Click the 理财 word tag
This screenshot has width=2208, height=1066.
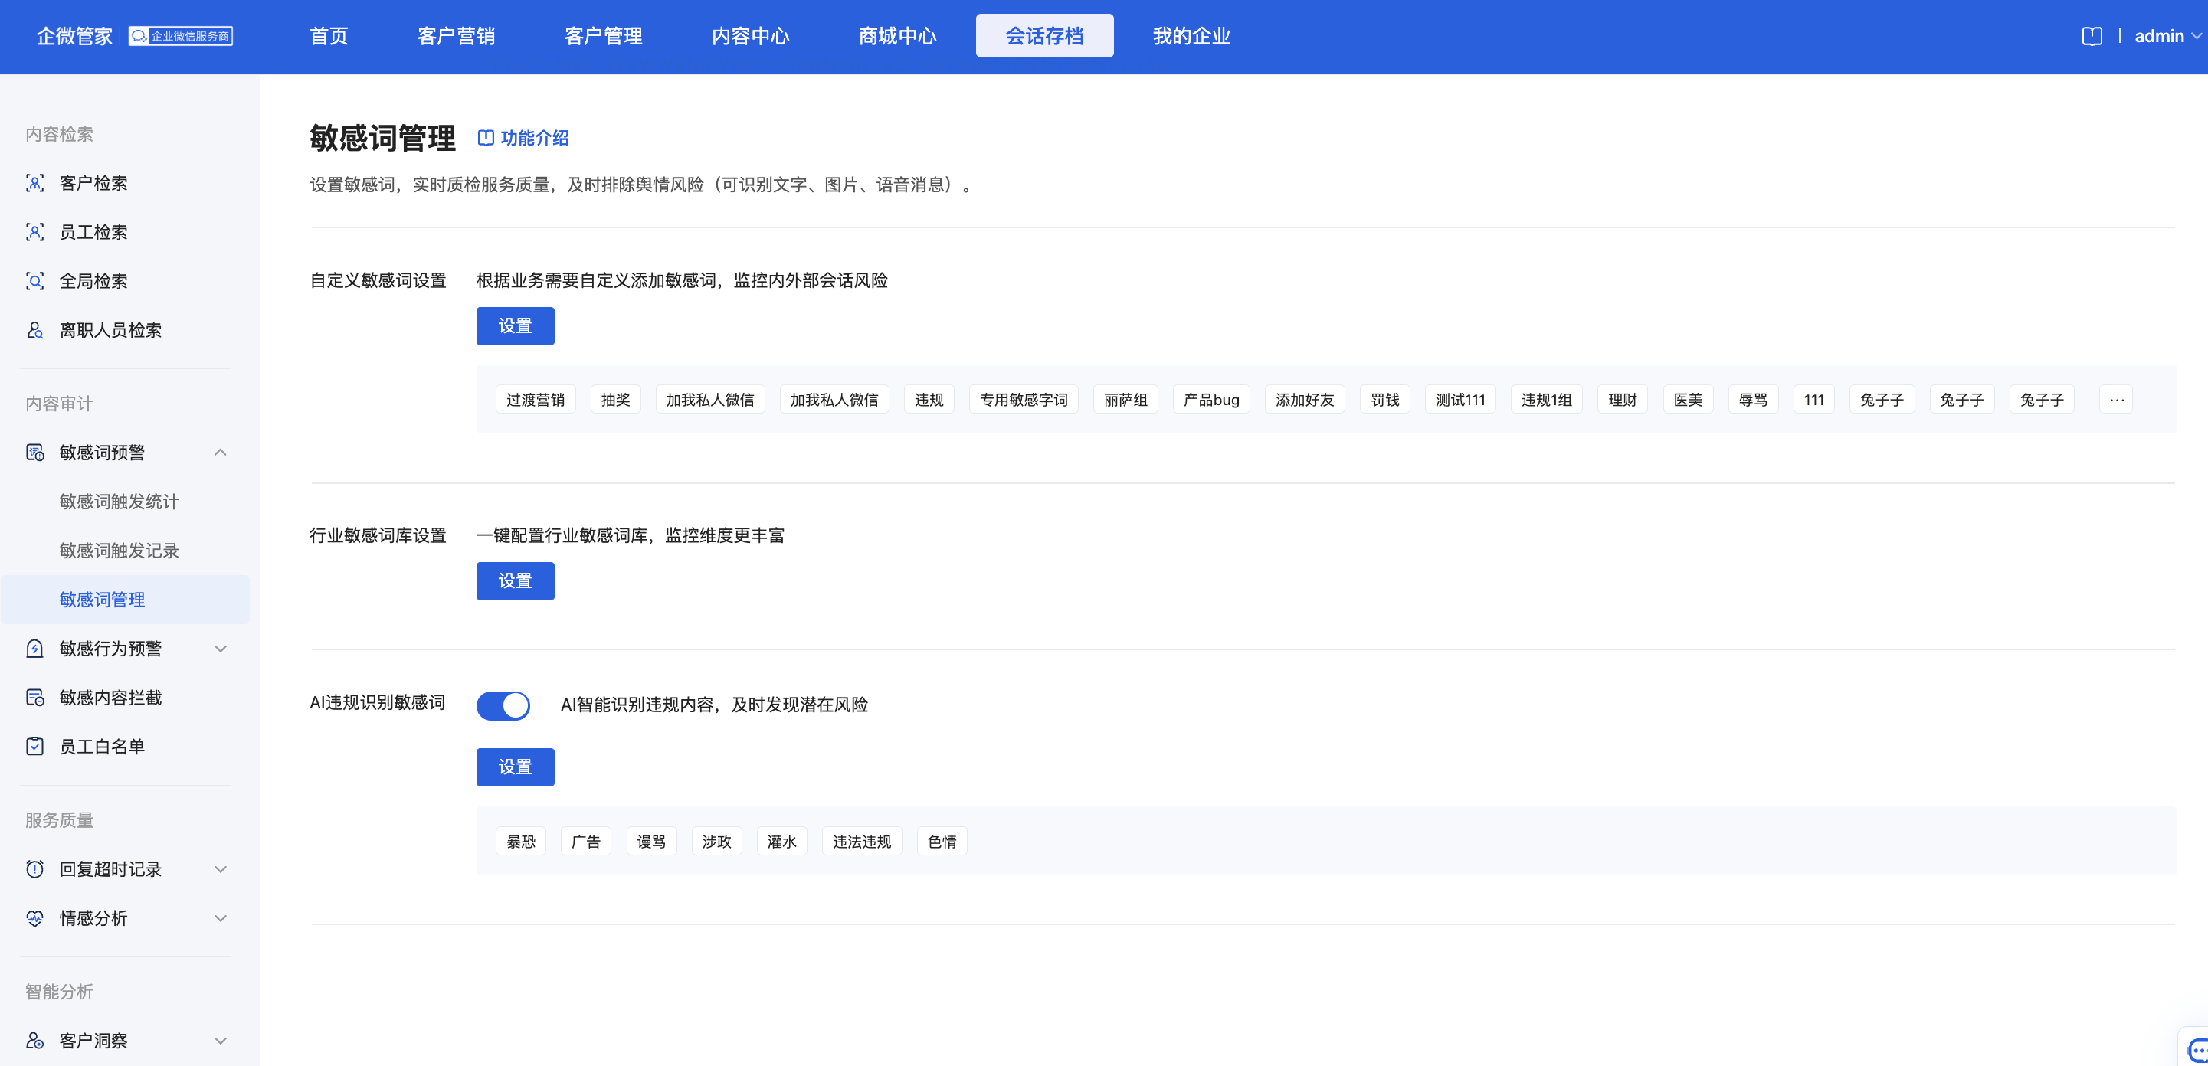(x=1623, y=399)
